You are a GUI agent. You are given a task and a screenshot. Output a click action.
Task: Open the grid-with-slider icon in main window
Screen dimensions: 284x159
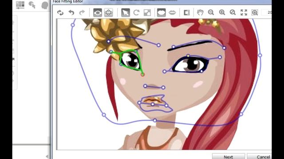[20, 5]
